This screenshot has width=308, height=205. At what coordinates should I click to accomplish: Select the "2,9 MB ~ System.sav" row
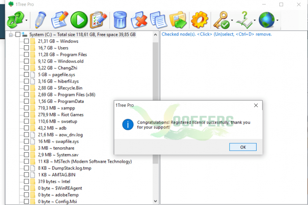point(58,155)
